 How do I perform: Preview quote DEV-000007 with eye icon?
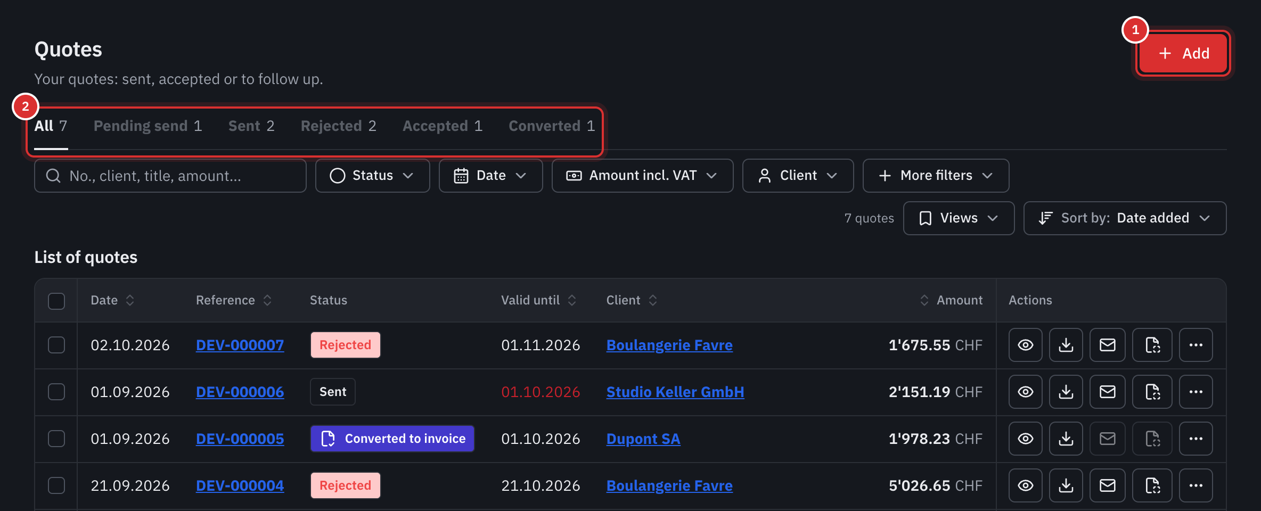tap(1025, 345)
